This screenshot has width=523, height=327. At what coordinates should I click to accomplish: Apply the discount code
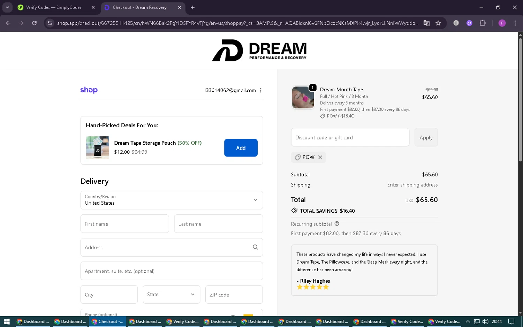[426, 137]
